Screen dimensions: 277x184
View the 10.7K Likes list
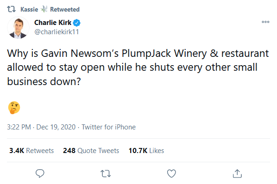(146, 151)
